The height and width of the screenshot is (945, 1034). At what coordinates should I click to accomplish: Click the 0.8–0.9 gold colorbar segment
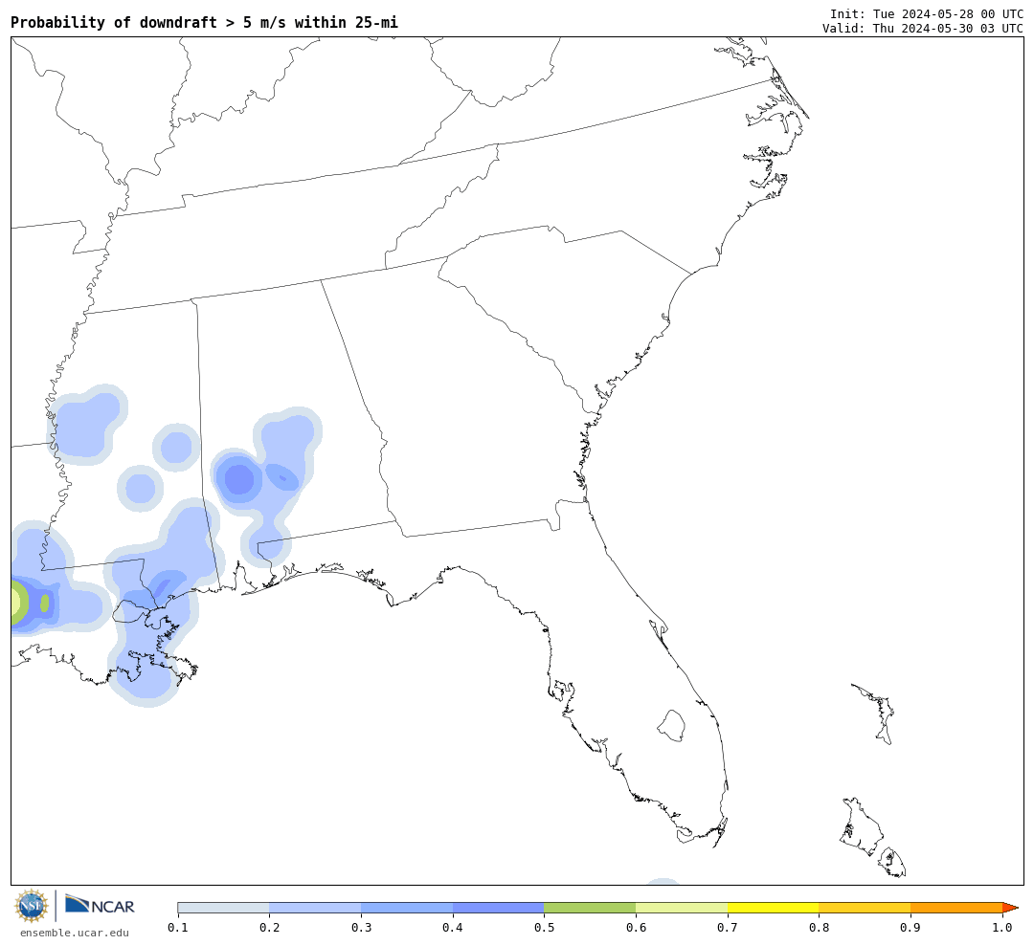[865, 908]
